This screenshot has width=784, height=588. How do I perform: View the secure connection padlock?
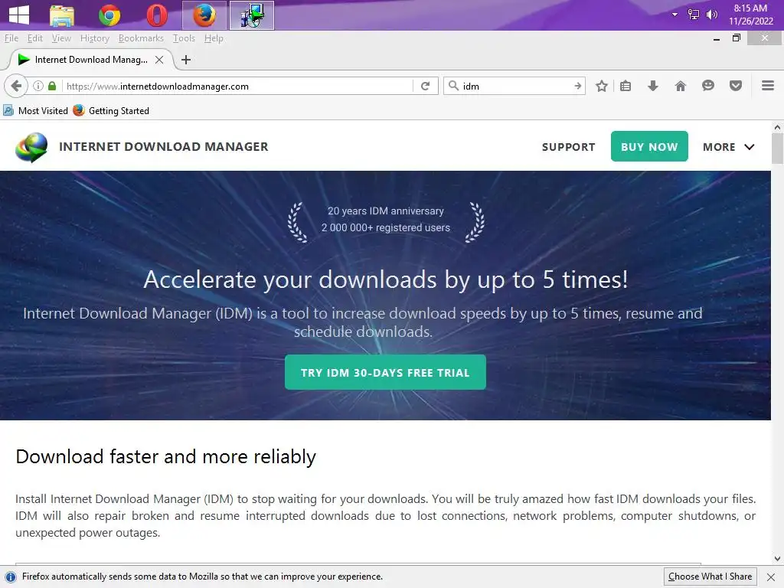coord(52,86)
